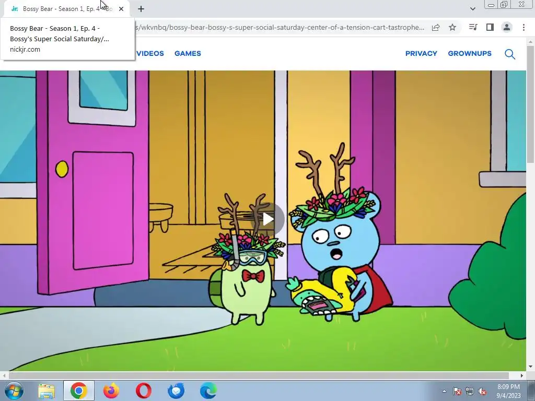Open File Explorer from the taskbar
Screen dimensions: 535x401
pos(46,391)
